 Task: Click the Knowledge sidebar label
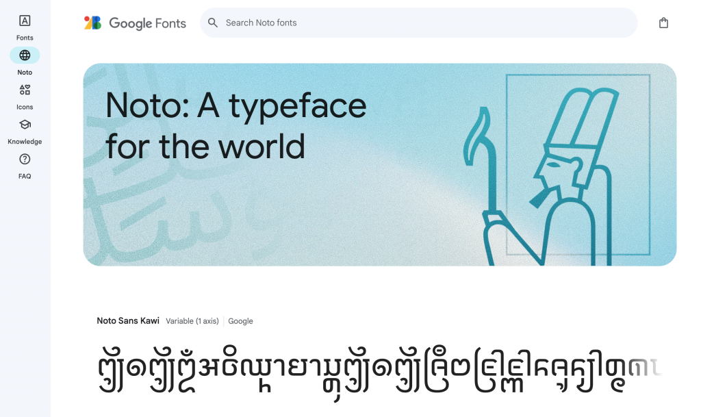pyautogui.click(x=25, y=141)
